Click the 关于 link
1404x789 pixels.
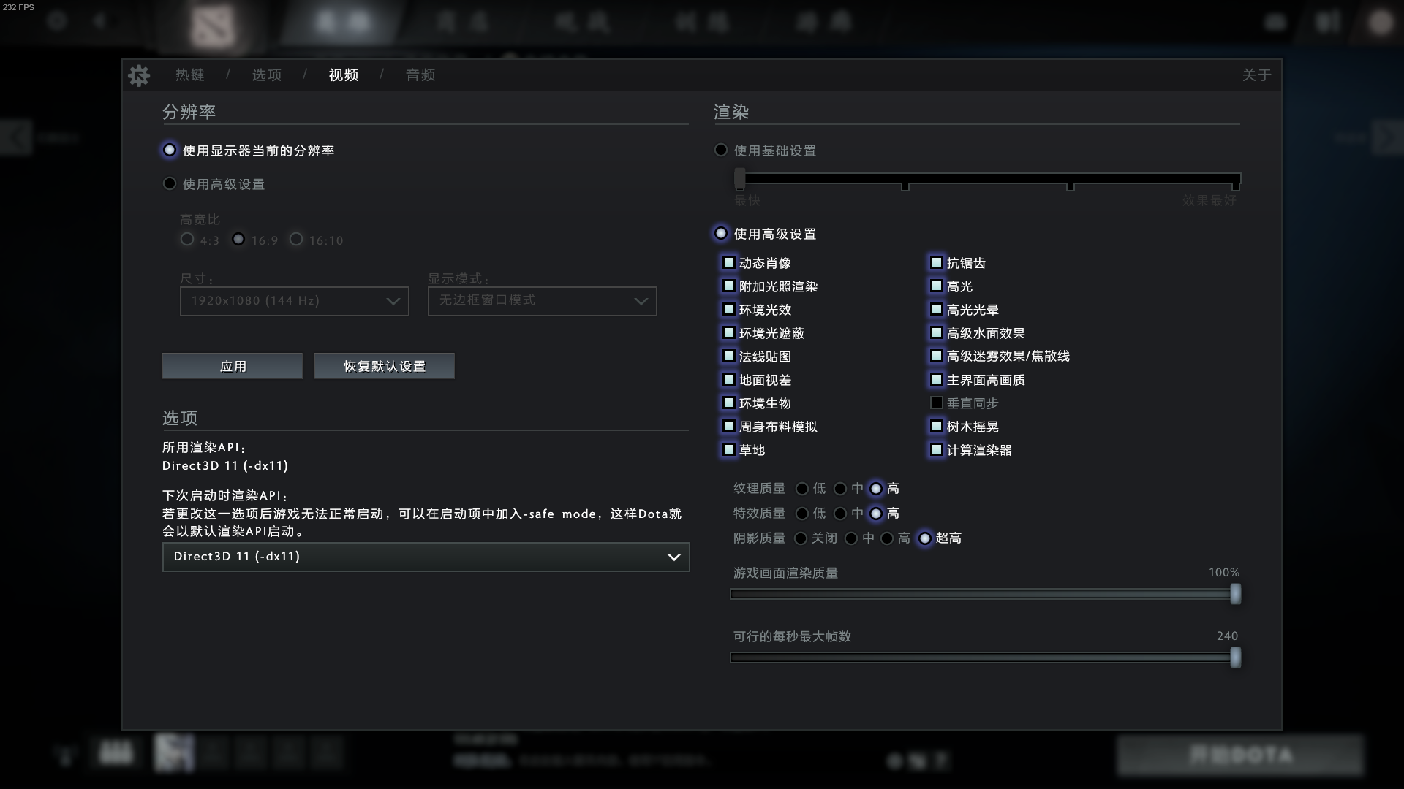[1256, 75]
